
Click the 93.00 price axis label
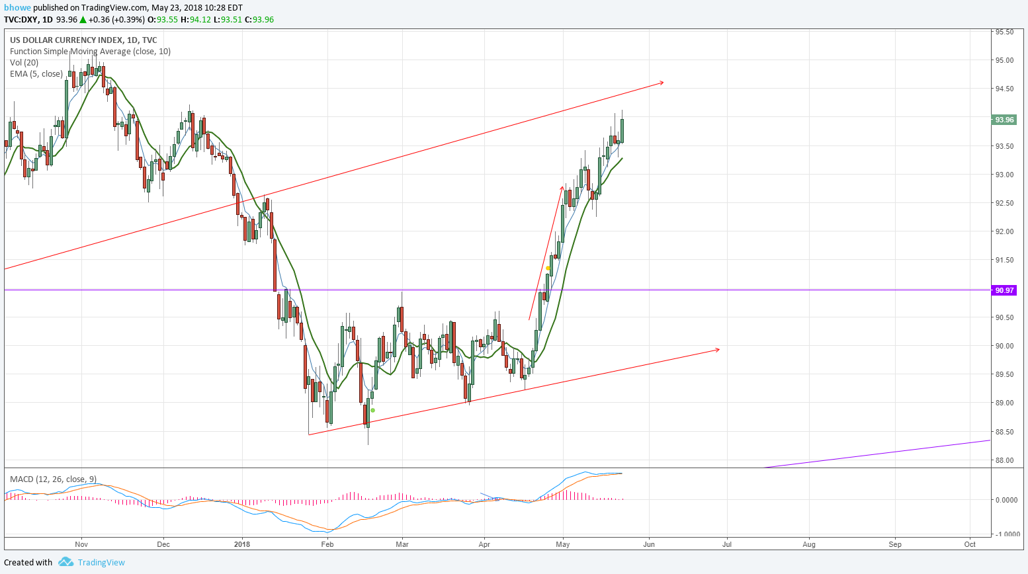click(x=1004, y=175)
